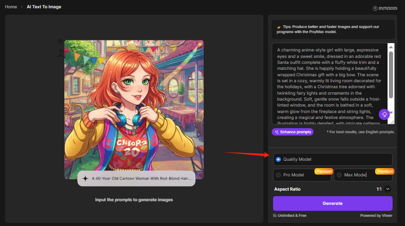Click the pointing hand icon in Tips banner

point(279,27)
